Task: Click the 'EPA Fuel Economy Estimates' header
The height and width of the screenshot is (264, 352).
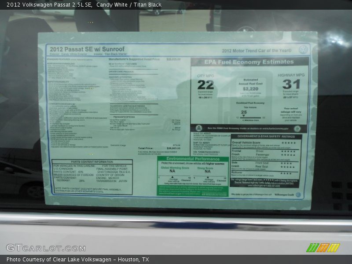Action: pyautogui.click(x=249, y=62)
